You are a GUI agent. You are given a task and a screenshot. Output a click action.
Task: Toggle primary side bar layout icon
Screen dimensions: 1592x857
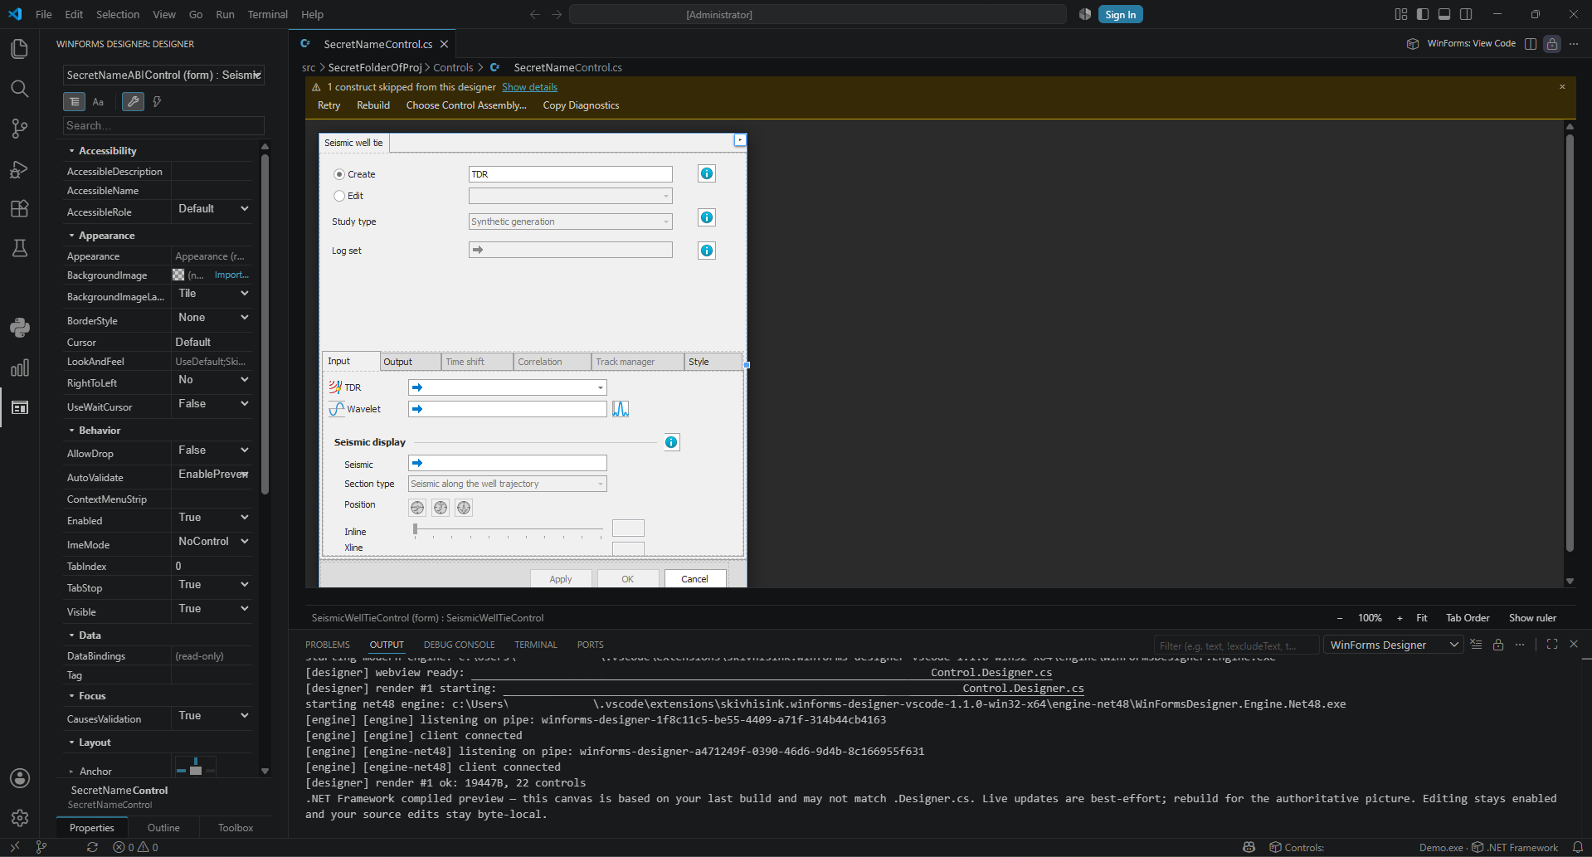click(x=1423, y=14)
